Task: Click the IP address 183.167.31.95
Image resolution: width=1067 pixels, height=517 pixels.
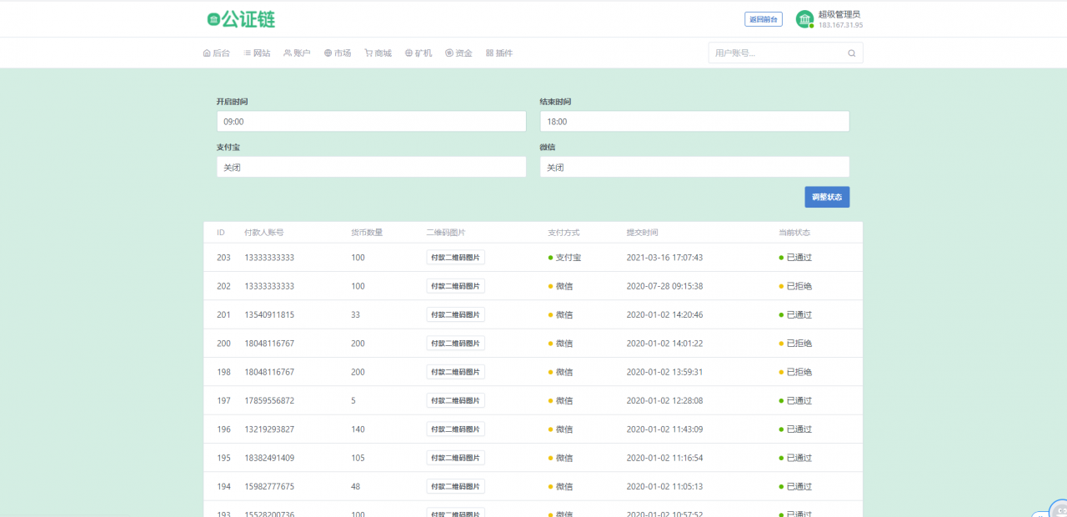Action: tap(840, 25)
